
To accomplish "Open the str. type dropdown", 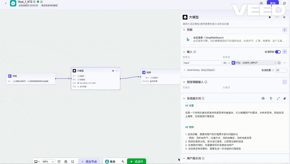I will [x=226, y=63].
